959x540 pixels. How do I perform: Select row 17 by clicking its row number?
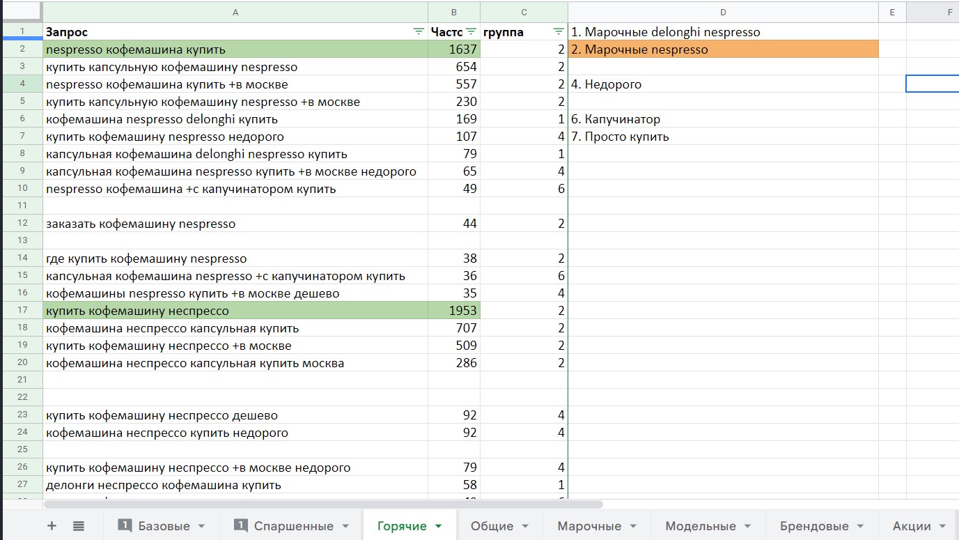[x=21, y=310]
